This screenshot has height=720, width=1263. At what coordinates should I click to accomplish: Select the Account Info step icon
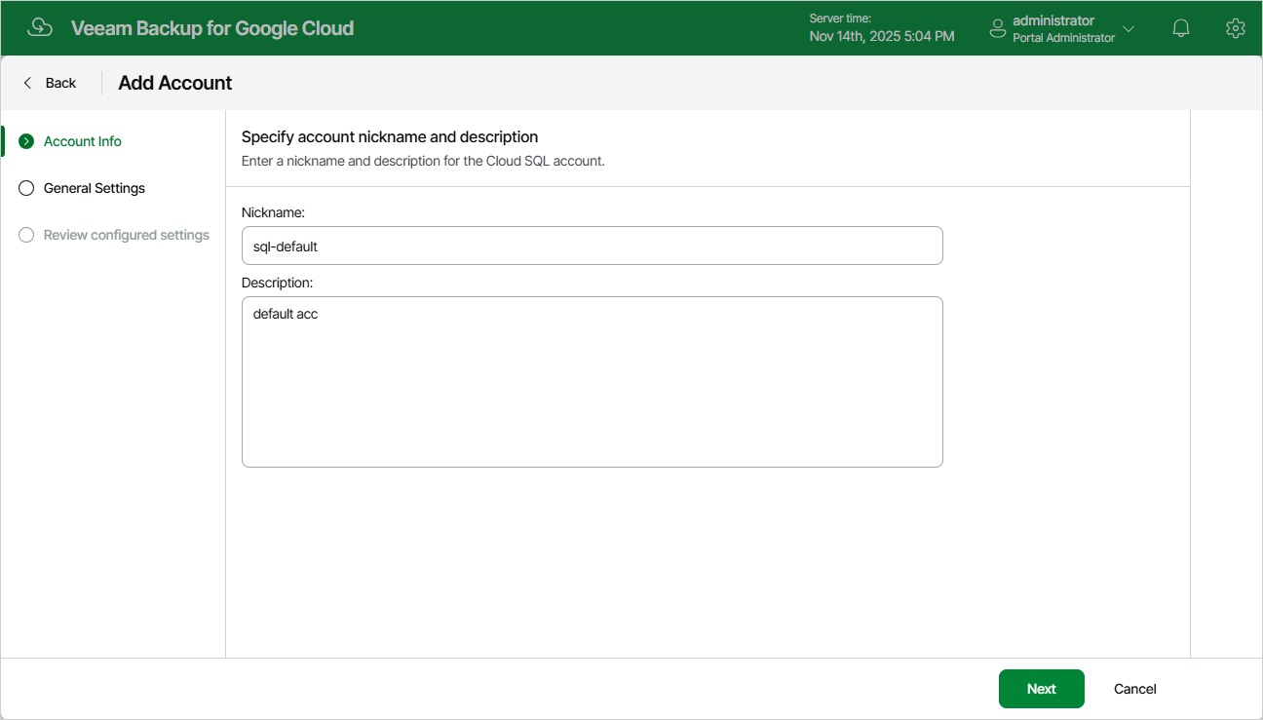click(26, 141)
